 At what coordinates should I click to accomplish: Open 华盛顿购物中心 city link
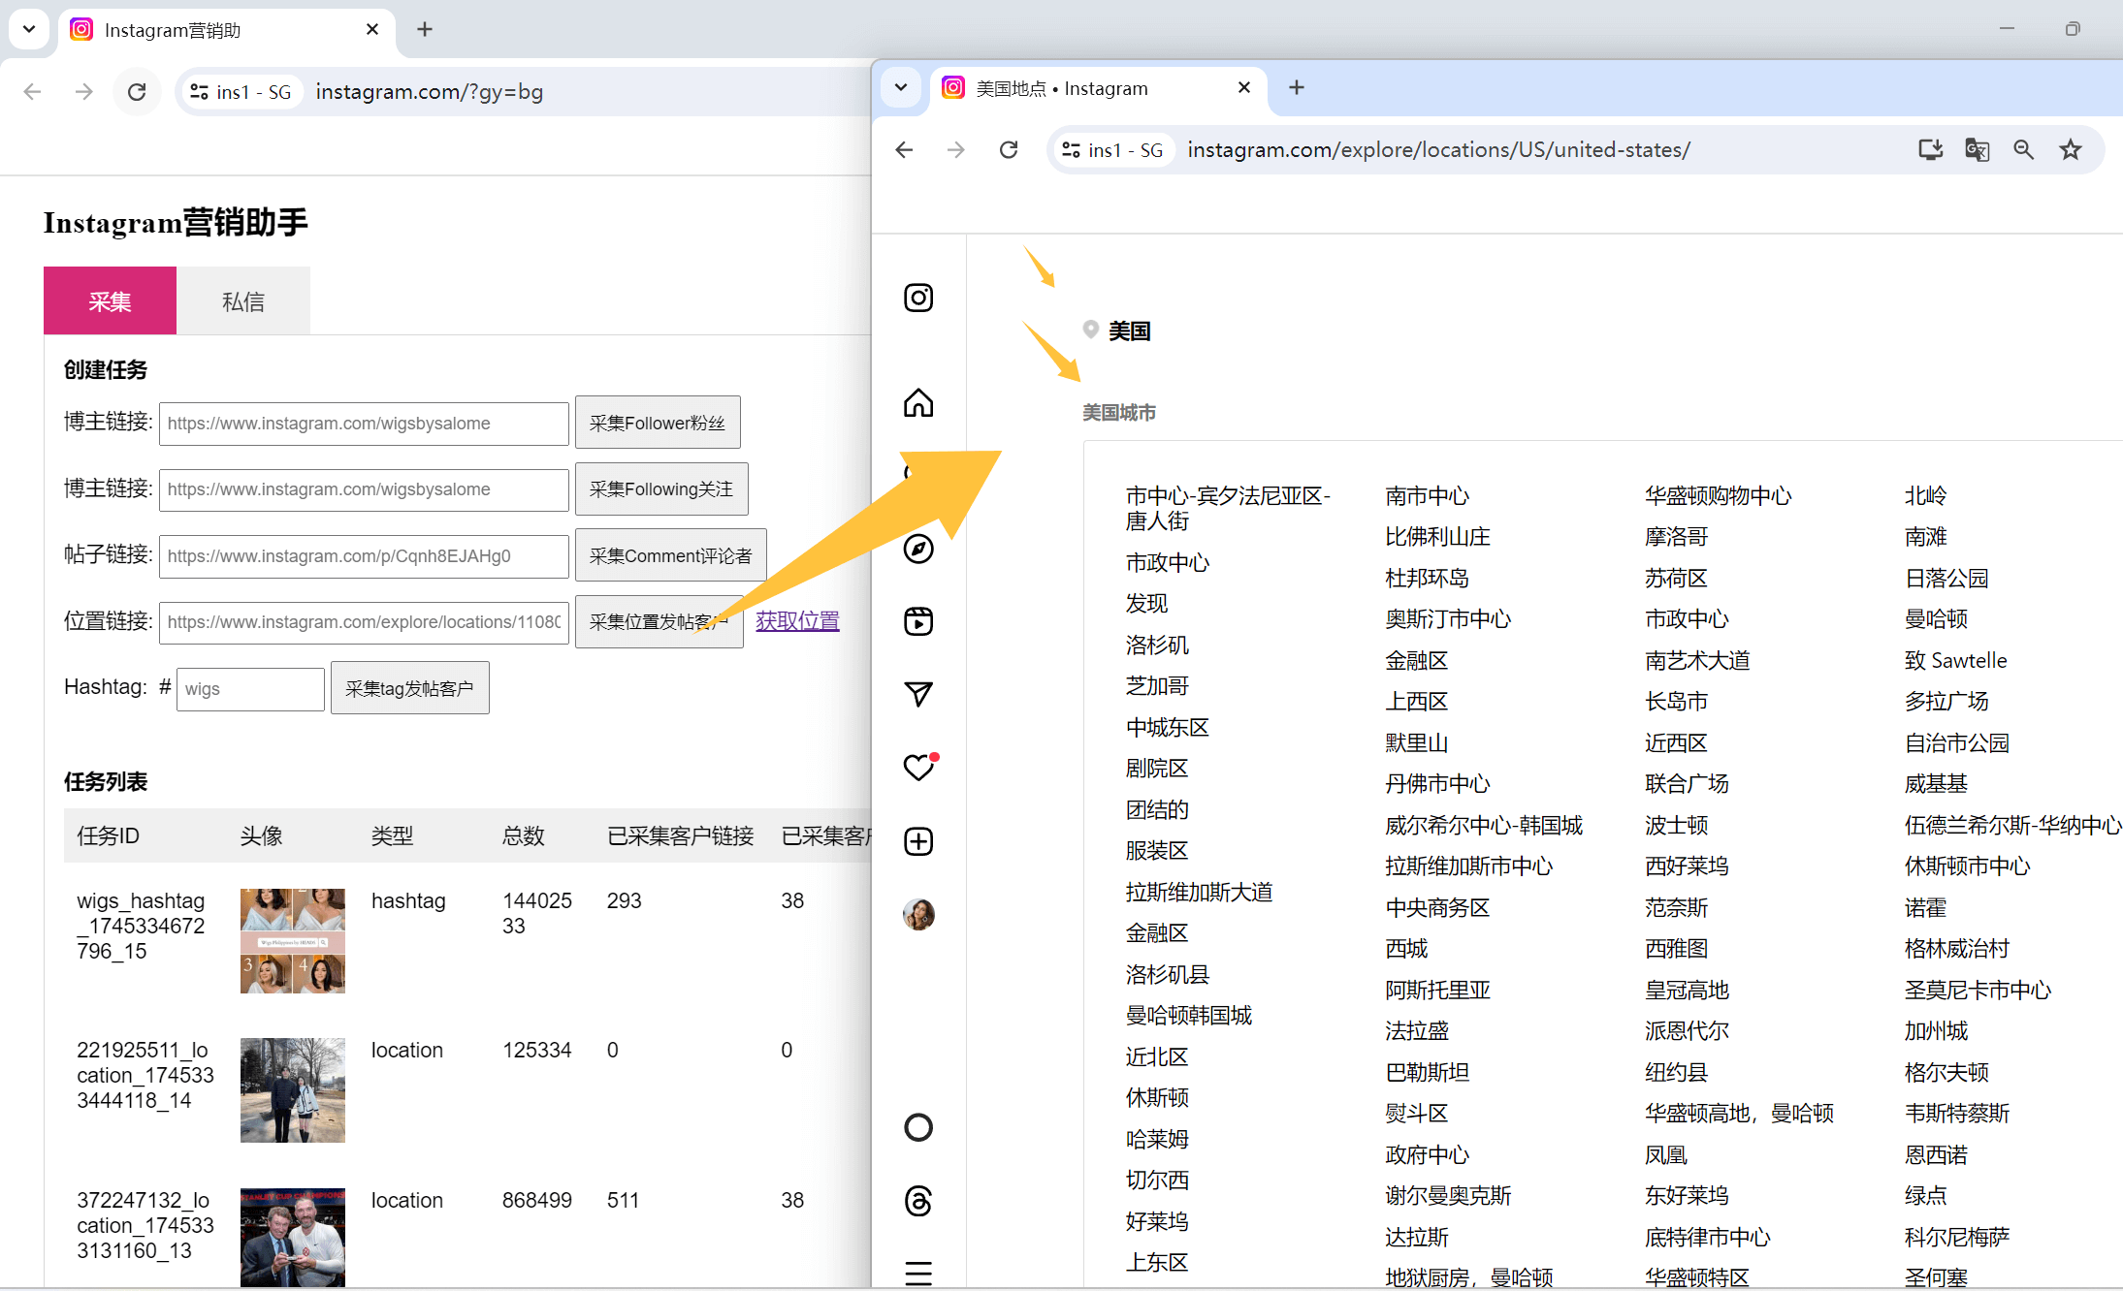(x=1718, y=496)
